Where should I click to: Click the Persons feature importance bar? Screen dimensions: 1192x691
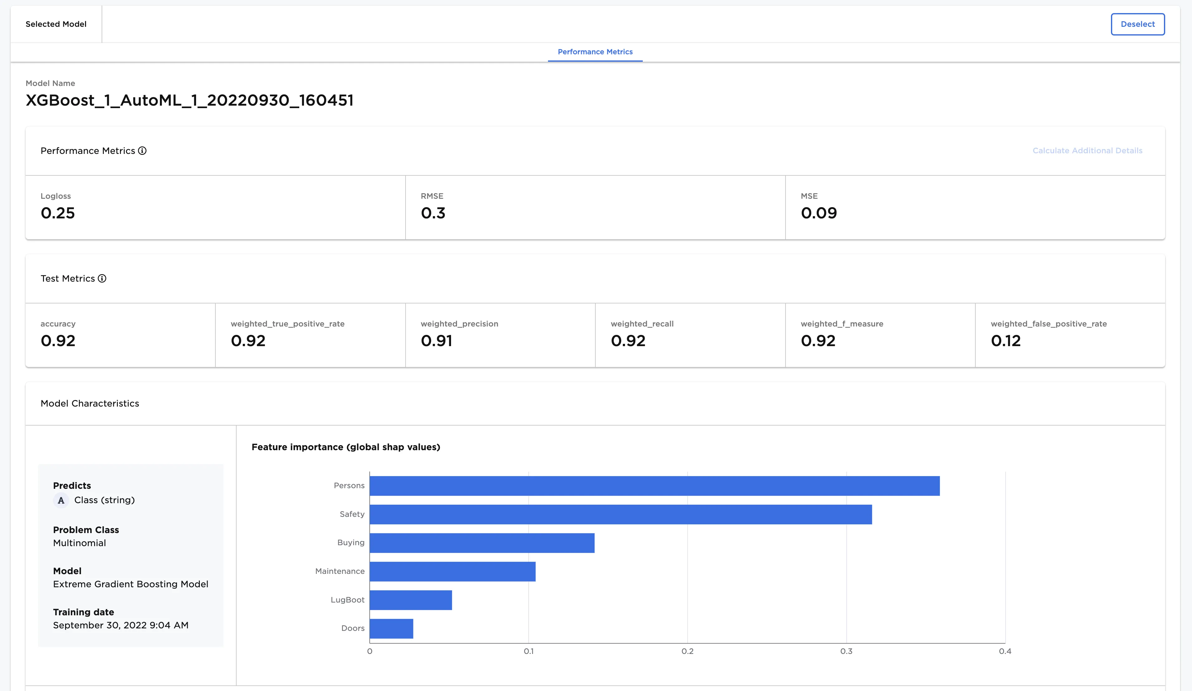[x=655, y=486]
